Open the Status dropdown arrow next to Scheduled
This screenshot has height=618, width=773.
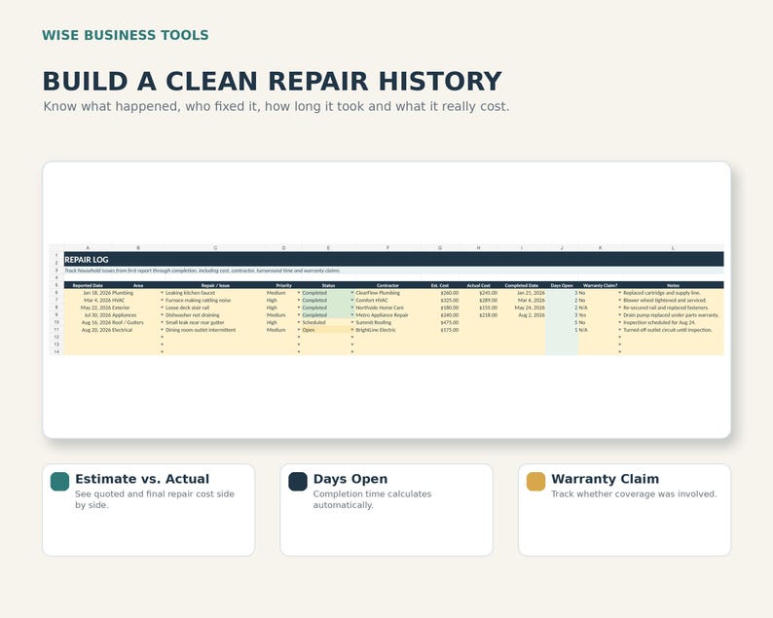pyautogui.click(x=352, y=322)
